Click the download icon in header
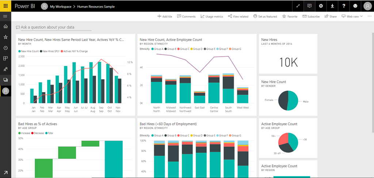The width and height of the screenshot is (374, 178). [x=332, y=6]
